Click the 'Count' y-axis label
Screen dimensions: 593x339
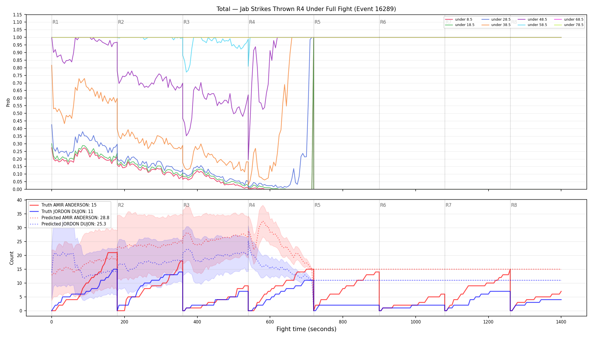click(12, 258)
